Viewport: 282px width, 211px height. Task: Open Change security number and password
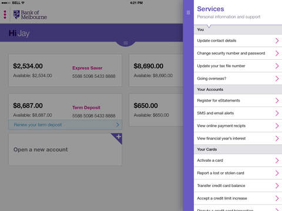pos(238,53)
